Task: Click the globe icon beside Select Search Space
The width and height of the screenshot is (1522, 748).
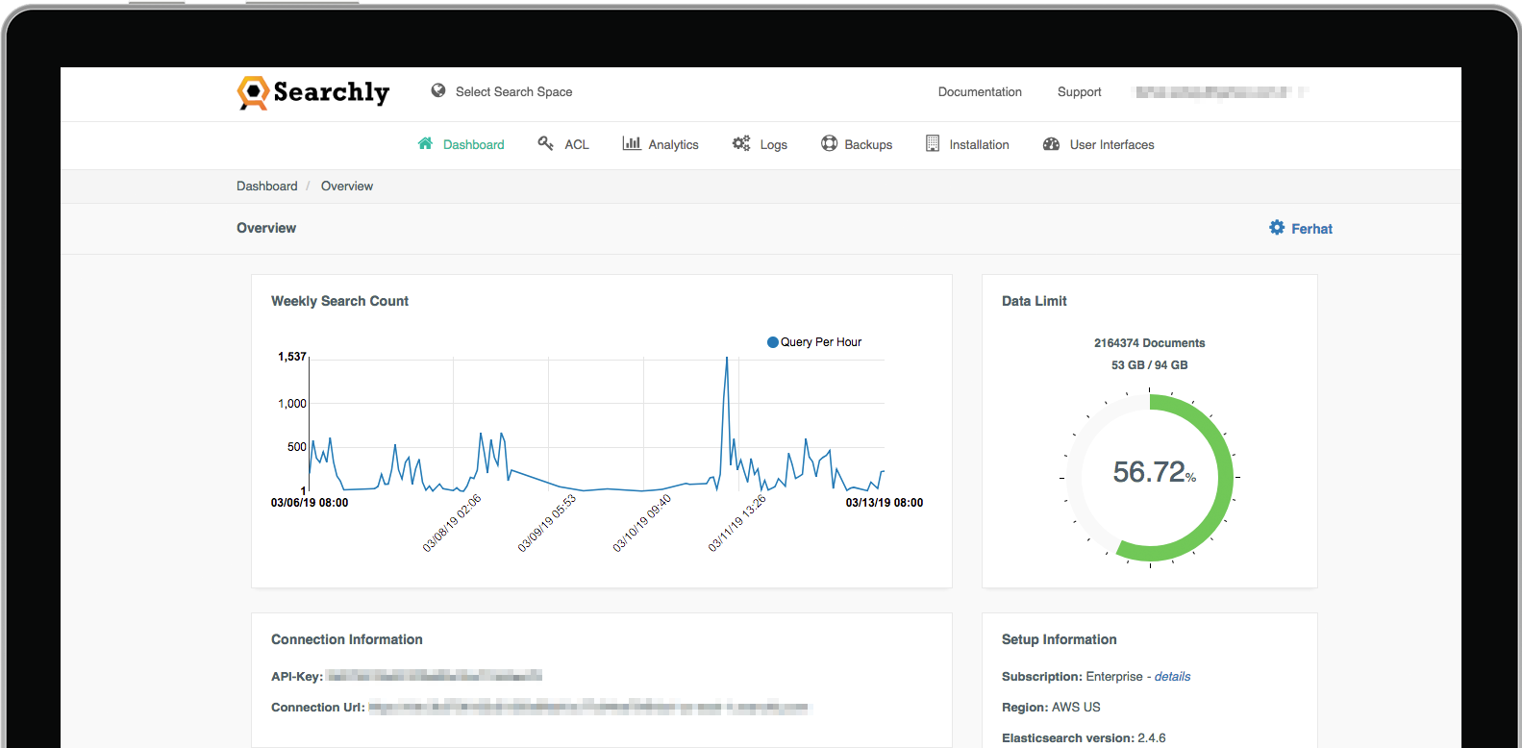Action: click(x=438, y=90)
